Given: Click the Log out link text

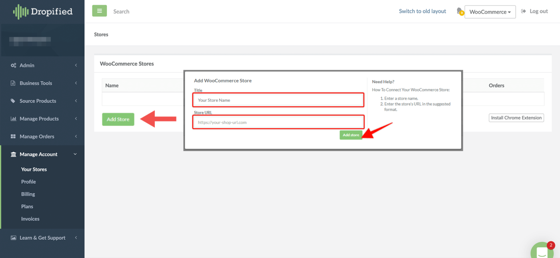Looking at the screenshot, I should [539, 11].
